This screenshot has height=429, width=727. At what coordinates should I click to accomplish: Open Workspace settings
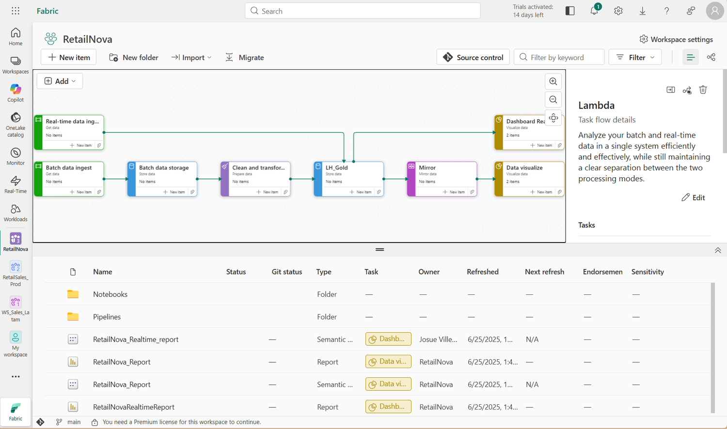[x=676, y=39]
